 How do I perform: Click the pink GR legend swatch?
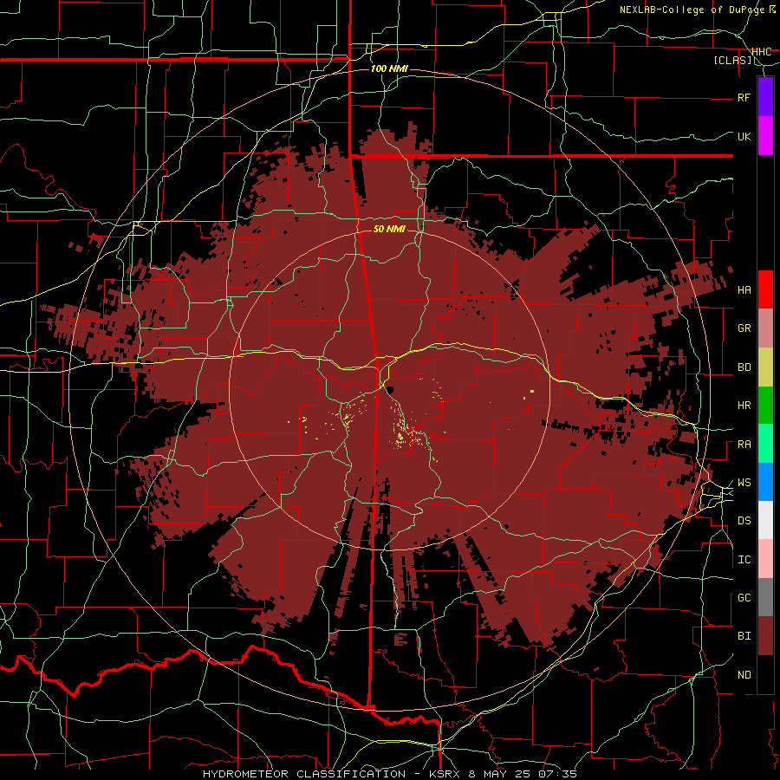[x=765, y=328]
